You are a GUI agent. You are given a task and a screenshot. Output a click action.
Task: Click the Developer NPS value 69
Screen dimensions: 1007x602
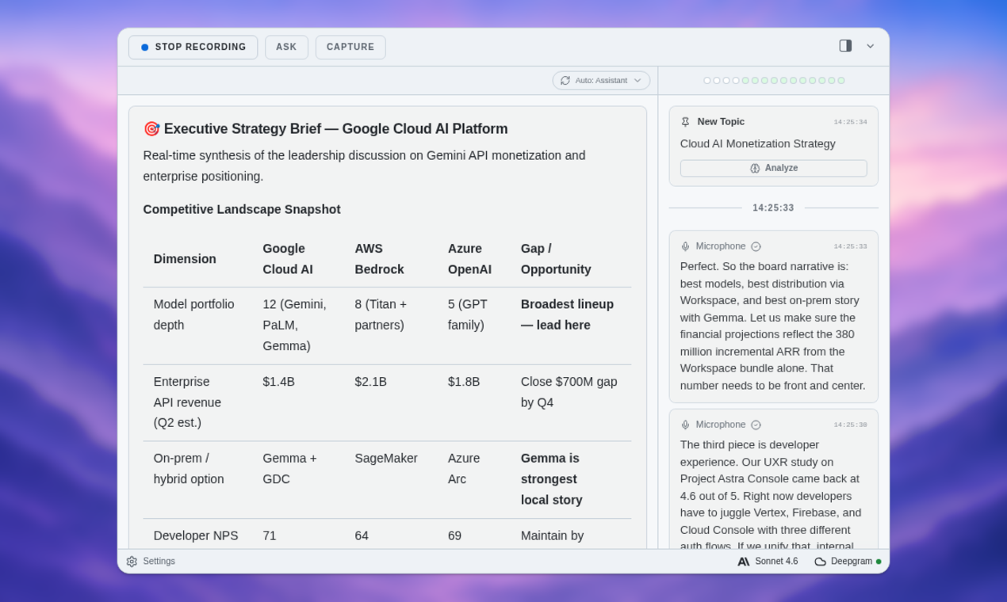[x=454, y=535]
